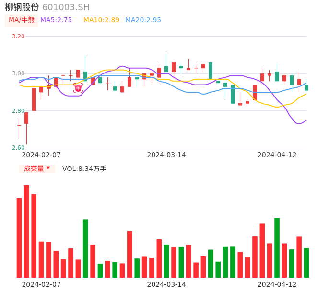Click the MA20:2.95 blue legend label
The image size is (329, 291).
(143, 20)
